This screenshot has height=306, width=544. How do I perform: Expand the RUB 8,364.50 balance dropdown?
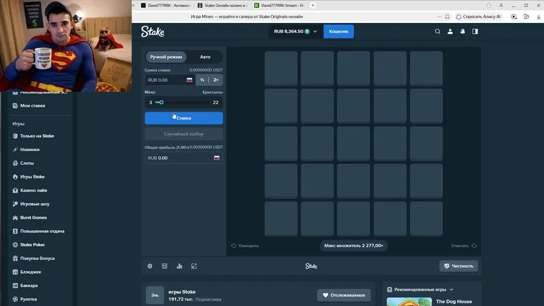click(295, 32)
